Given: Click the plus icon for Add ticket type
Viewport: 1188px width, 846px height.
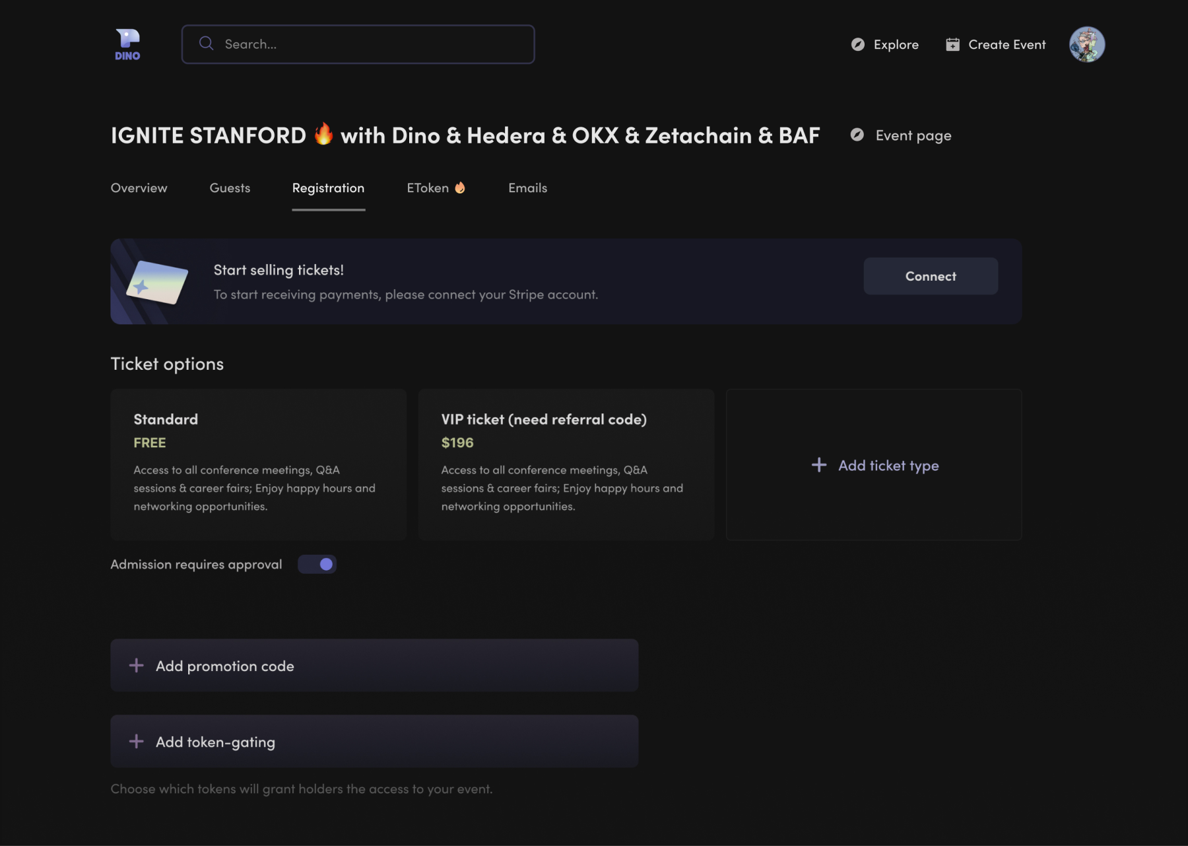Looking at the screenshot, I should point(818,465).
